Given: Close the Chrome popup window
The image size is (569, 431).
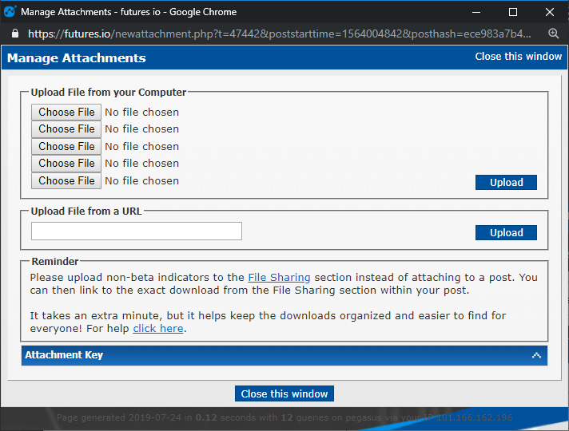Looking at the screenshot, I should pyautogui.click(x=550, y=12).
